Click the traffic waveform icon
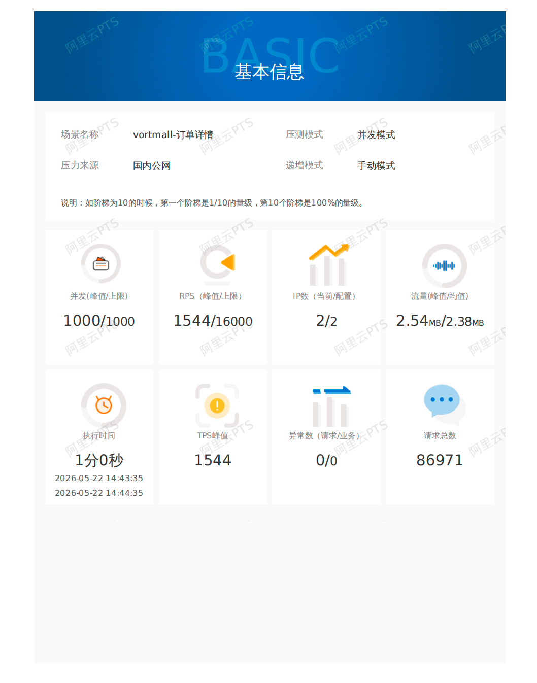537x683 pixels. (444, 265)
